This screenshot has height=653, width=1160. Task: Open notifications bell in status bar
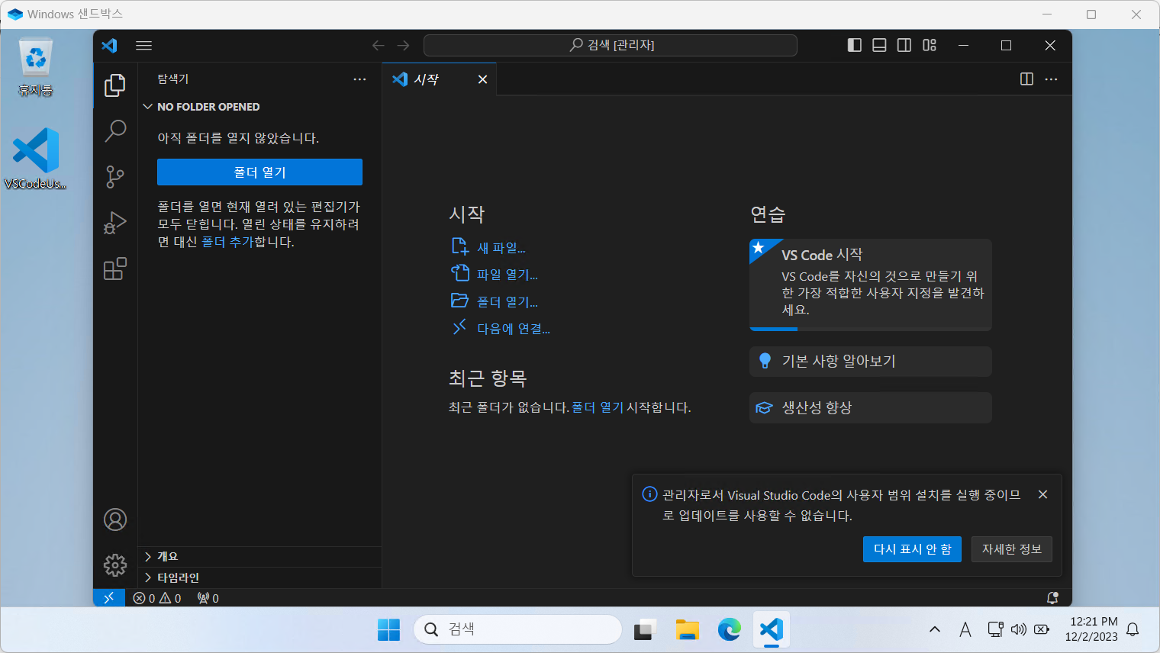[1052, 598]
